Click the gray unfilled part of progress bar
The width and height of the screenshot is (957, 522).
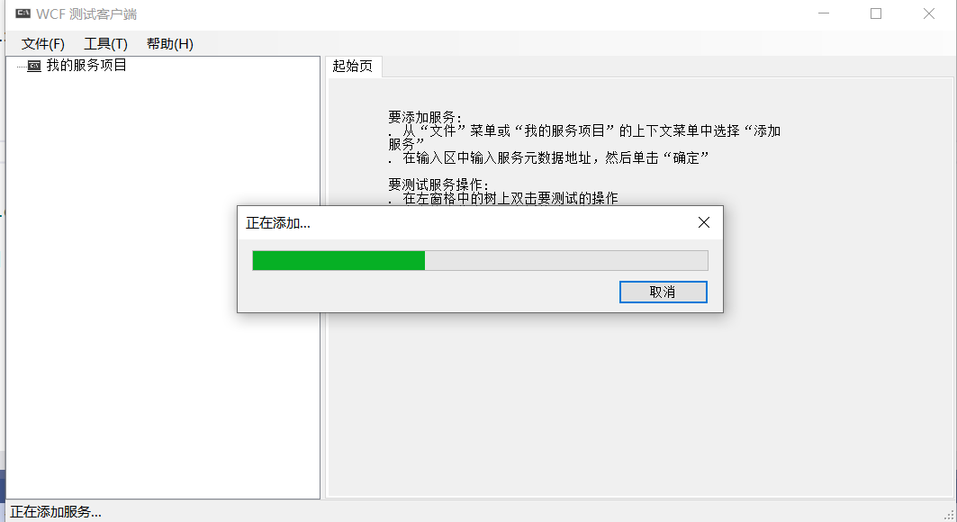click(566, 260)
